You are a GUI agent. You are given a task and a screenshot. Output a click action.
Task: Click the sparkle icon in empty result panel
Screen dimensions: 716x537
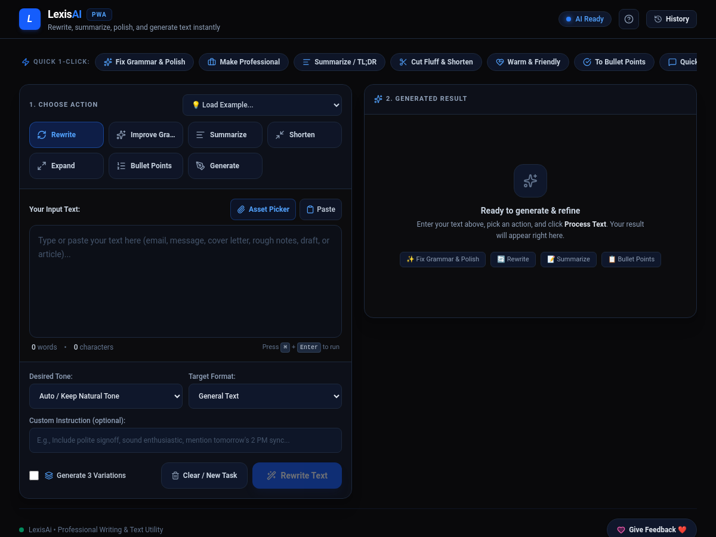(x=530, y=181)
